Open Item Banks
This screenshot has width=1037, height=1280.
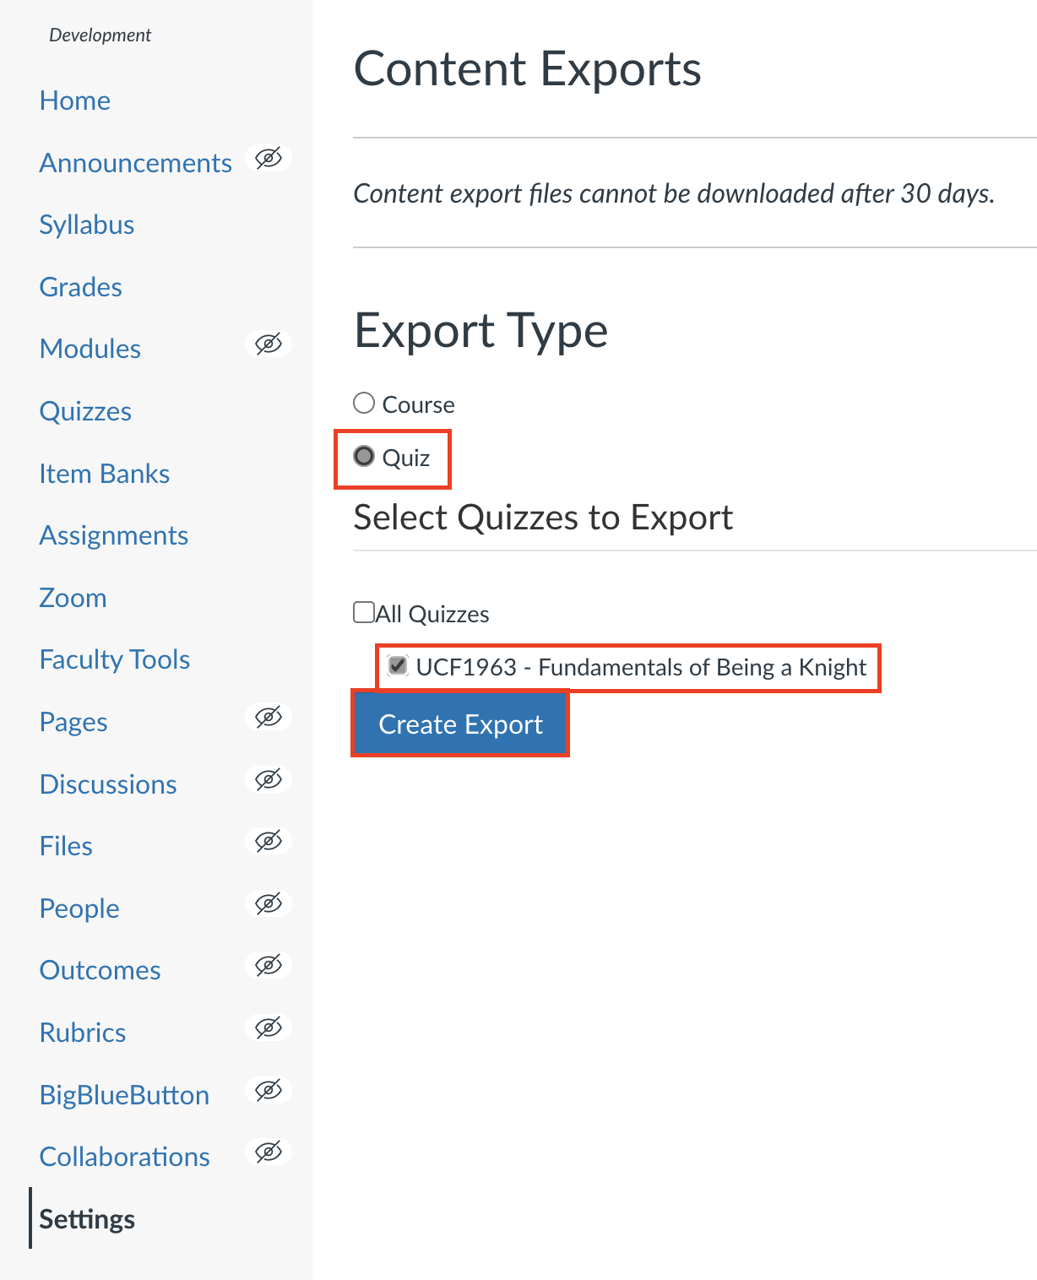click(x=105, y=474)
